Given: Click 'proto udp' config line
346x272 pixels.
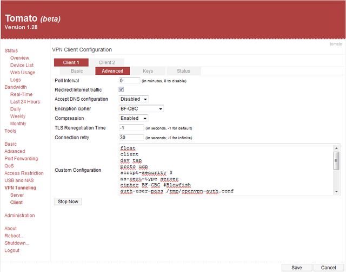Looking at the screenshot, I should [x=134, y=166].
